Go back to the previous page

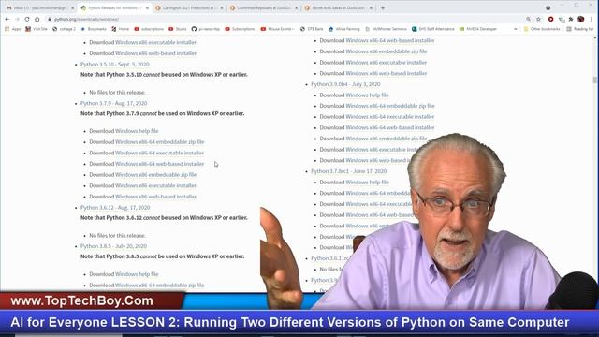[x=7, y=19]
